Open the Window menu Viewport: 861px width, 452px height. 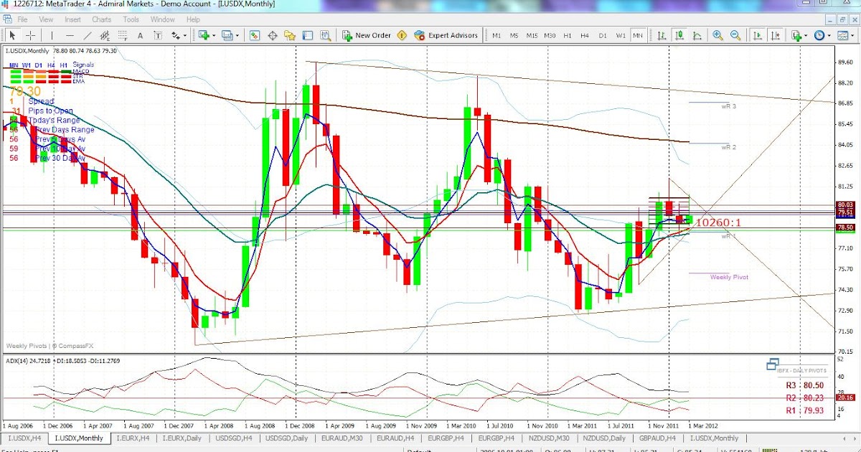click(x=163, y=19)
